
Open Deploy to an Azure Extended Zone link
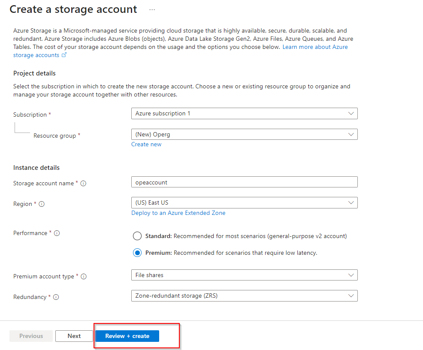click(x=178, y=213)
